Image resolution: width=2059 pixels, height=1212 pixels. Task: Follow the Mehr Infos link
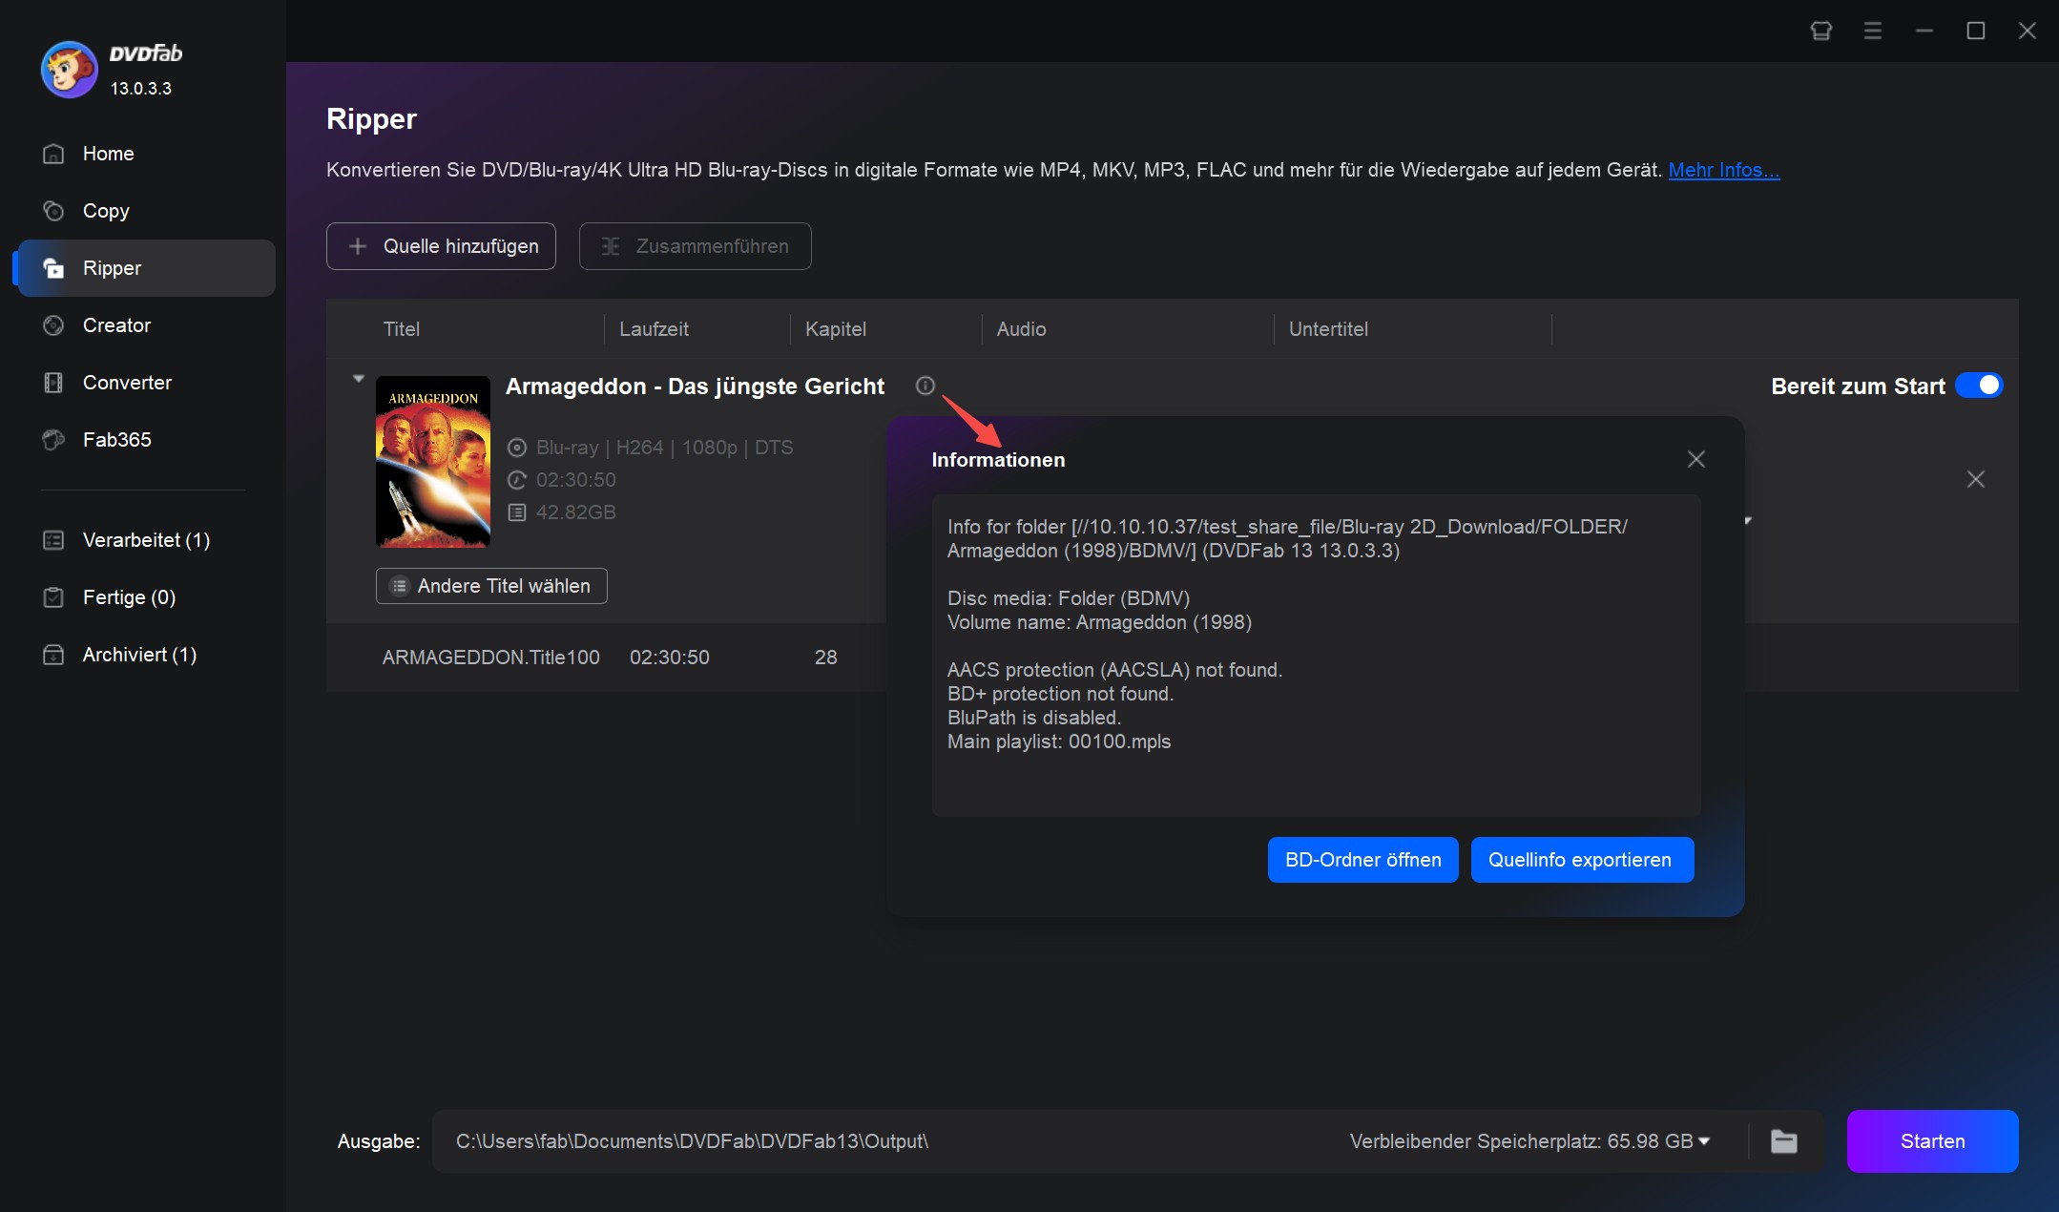coord(1723,170)
